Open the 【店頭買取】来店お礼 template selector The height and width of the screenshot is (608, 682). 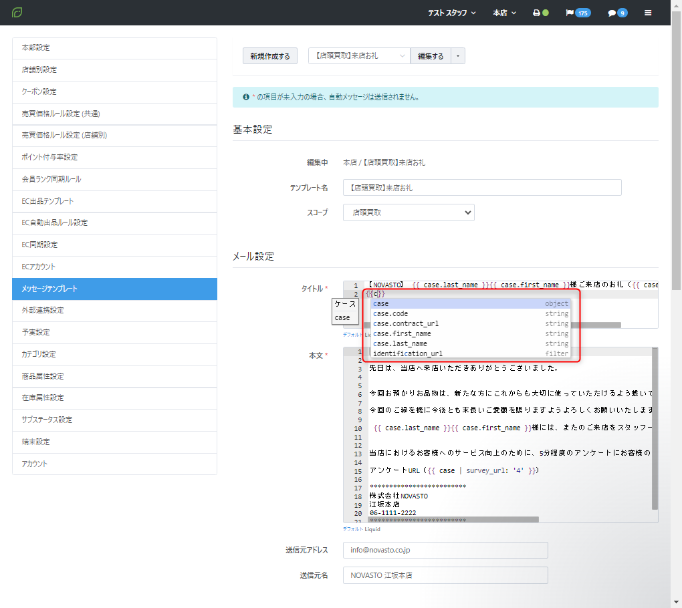[x=359, y=56]
